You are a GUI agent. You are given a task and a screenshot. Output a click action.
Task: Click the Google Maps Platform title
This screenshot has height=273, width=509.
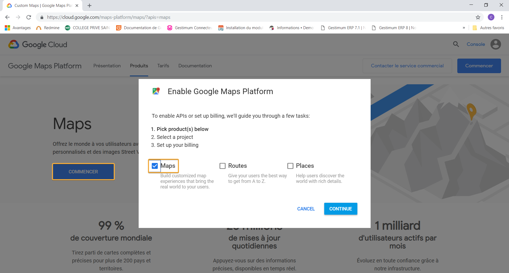click(x=45, y=66)
